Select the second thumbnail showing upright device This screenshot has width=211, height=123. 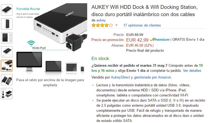pyautogui.click(x=7, y=24)
